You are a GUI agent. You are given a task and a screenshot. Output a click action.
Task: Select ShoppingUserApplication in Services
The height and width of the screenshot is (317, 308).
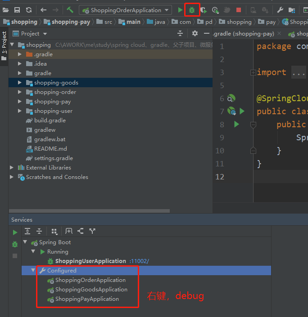click(91, 261)
